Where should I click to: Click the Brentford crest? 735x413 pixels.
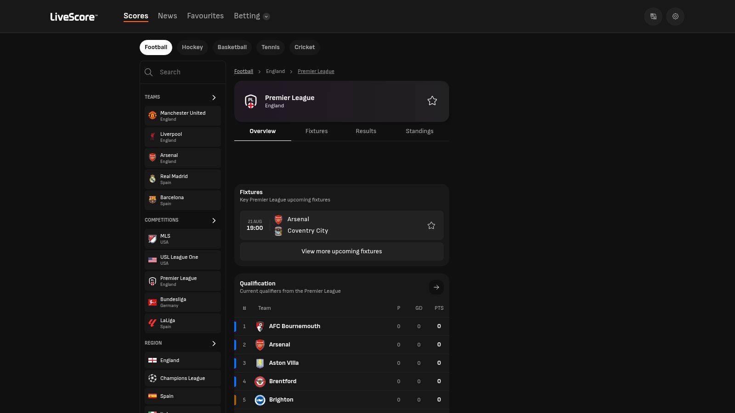[260, 381]
